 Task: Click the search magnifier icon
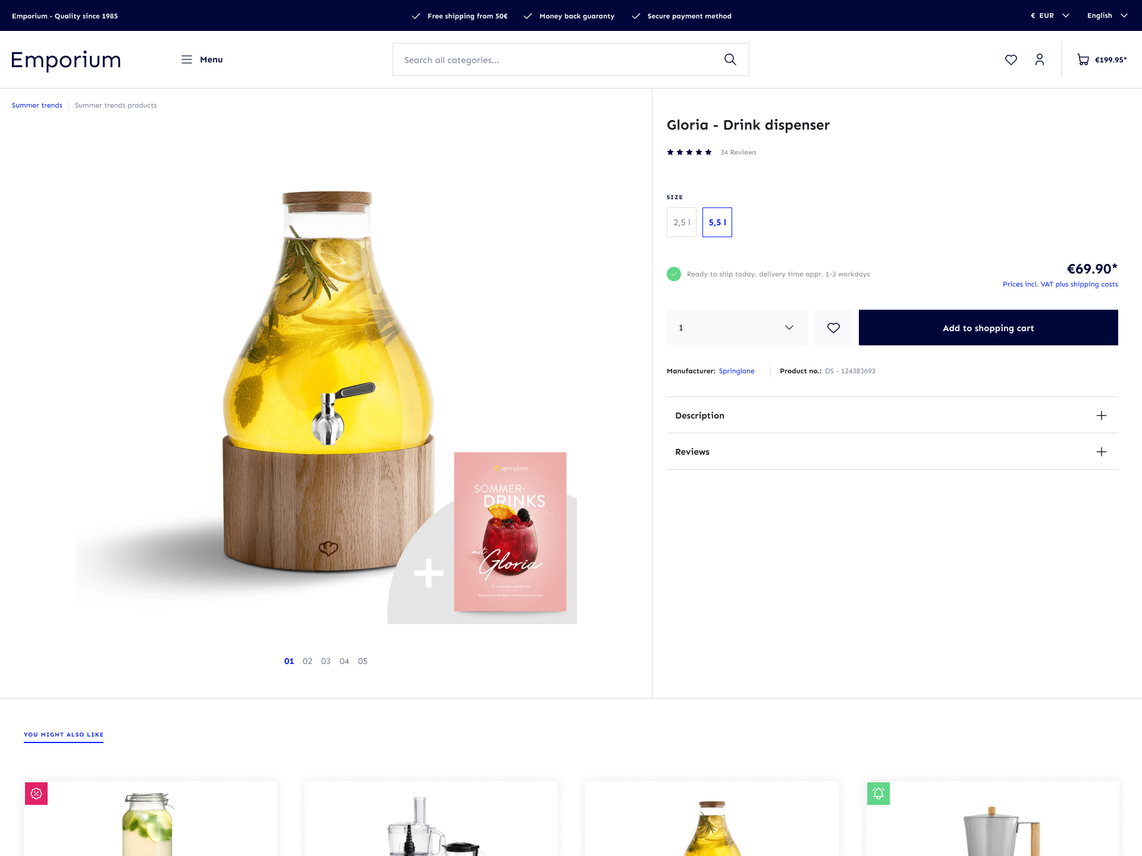pos(730,59)
